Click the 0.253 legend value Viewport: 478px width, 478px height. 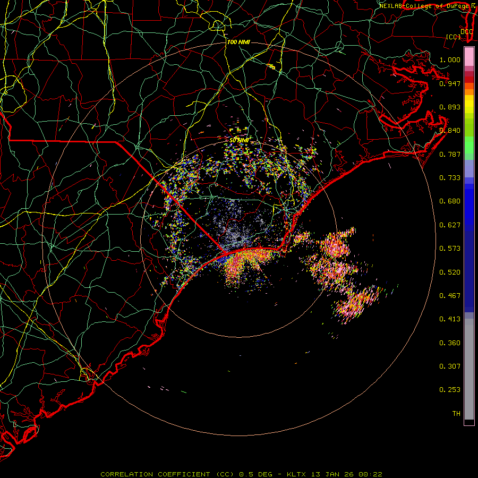[x=450, y=390]
